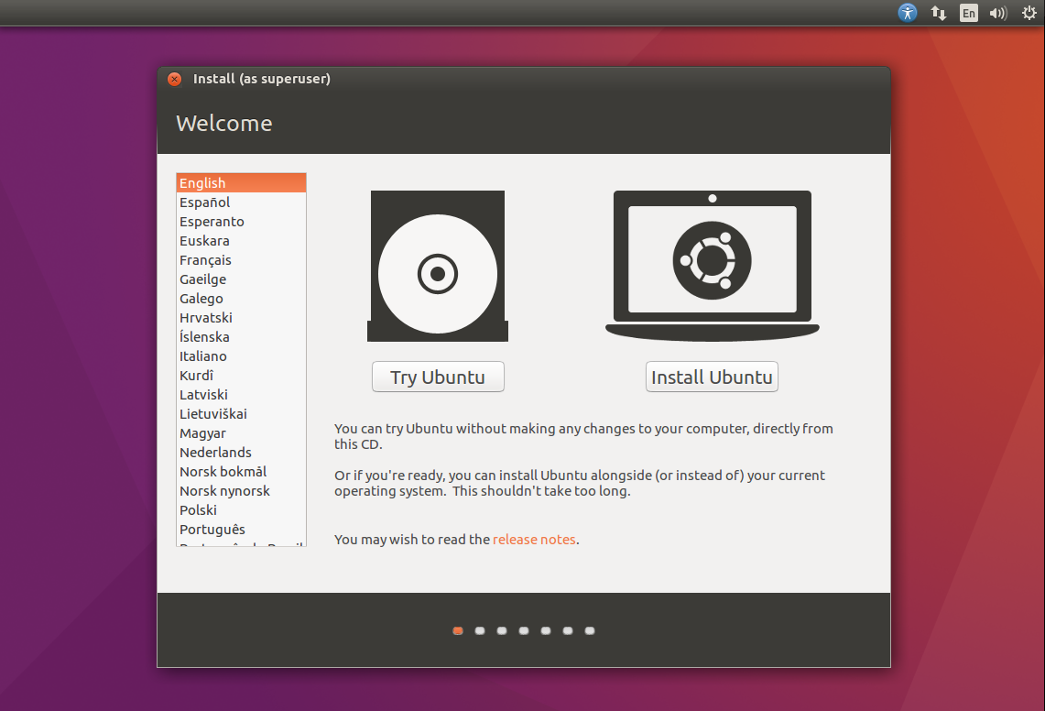The image size is (1045, 711).
Task: Open the universal access icon in the top panel
Action: coord(907,13)
